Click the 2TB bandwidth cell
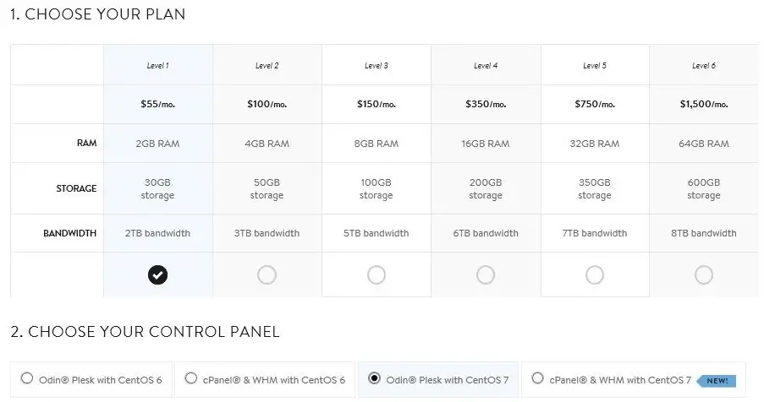This screenshot has height=402, width=764. (158, 233)
